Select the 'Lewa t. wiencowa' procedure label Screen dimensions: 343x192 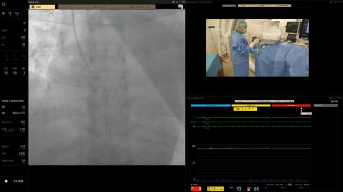13,101
